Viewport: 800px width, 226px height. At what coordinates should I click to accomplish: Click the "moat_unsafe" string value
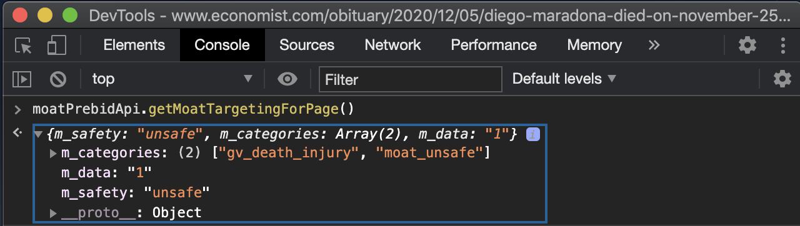point(431,153)
